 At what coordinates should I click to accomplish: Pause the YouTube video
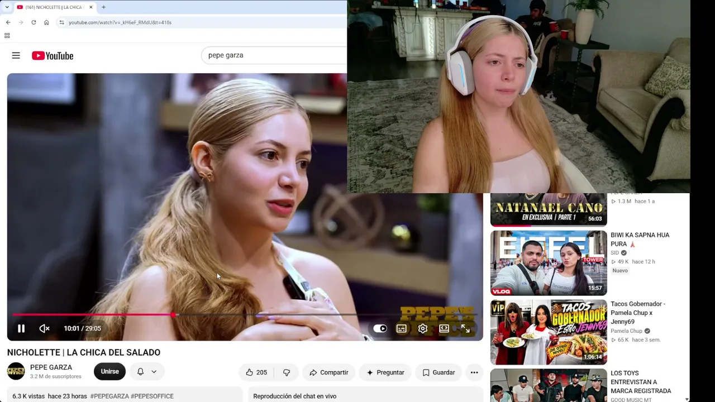click(x=21, y=329)
